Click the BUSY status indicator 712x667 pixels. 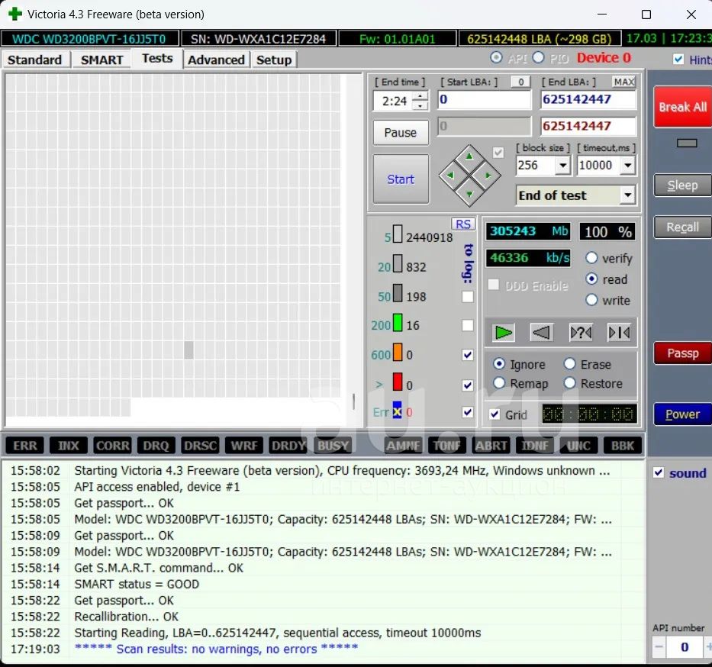333,446
